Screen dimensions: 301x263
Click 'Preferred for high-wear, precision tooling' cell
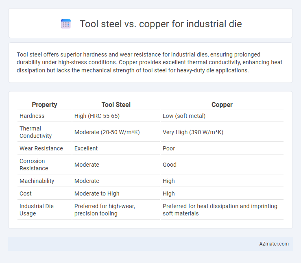click(105, 210)
